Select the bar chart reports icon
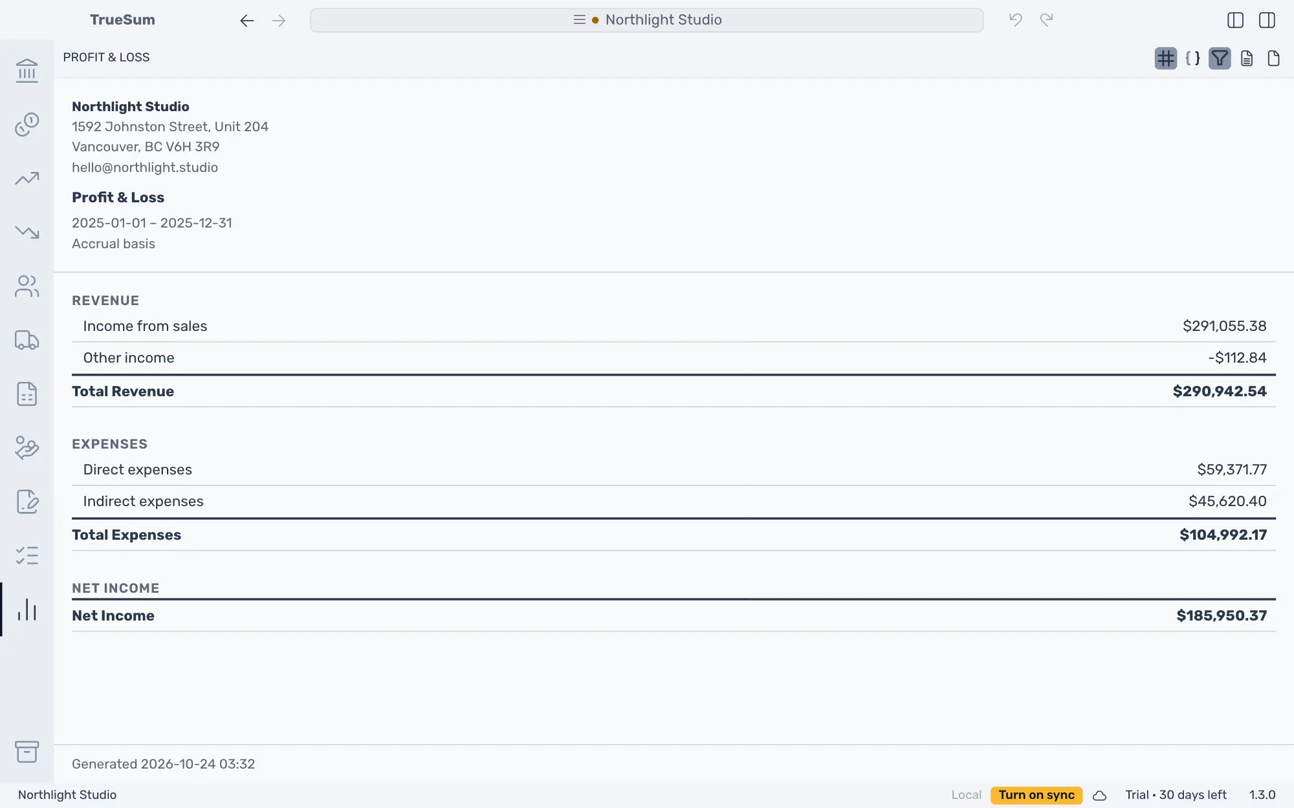The width and height of the screenshot is (1294, 808). coord(27,610)
